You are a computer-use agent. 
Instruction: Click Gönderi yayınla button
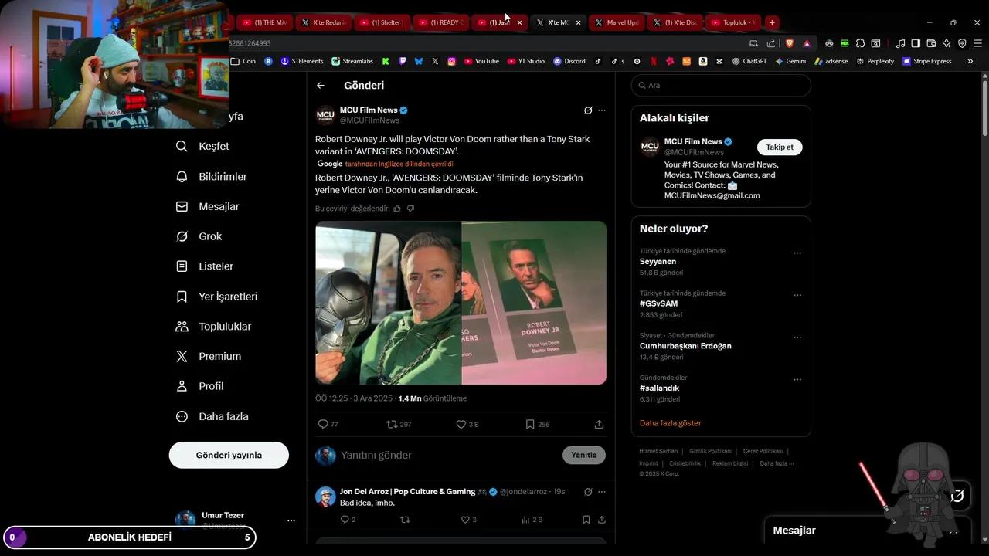229,455
